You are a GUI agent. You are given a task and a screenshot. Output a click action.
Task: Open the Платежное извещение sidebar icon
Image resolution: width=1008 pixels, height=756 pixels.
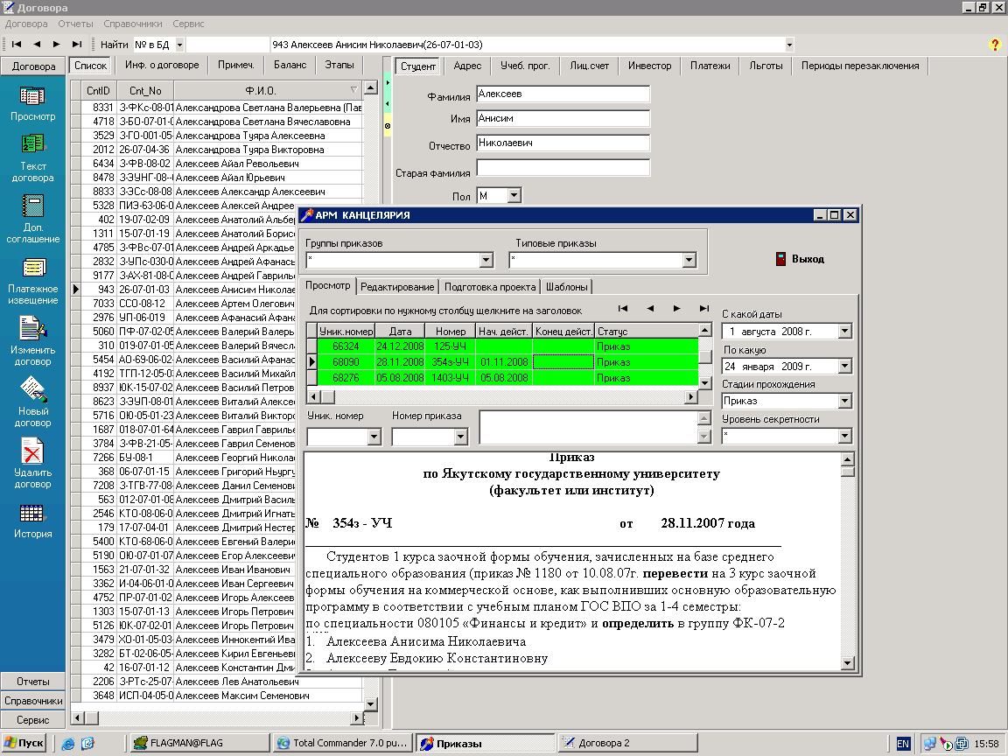tap(33, 268)
